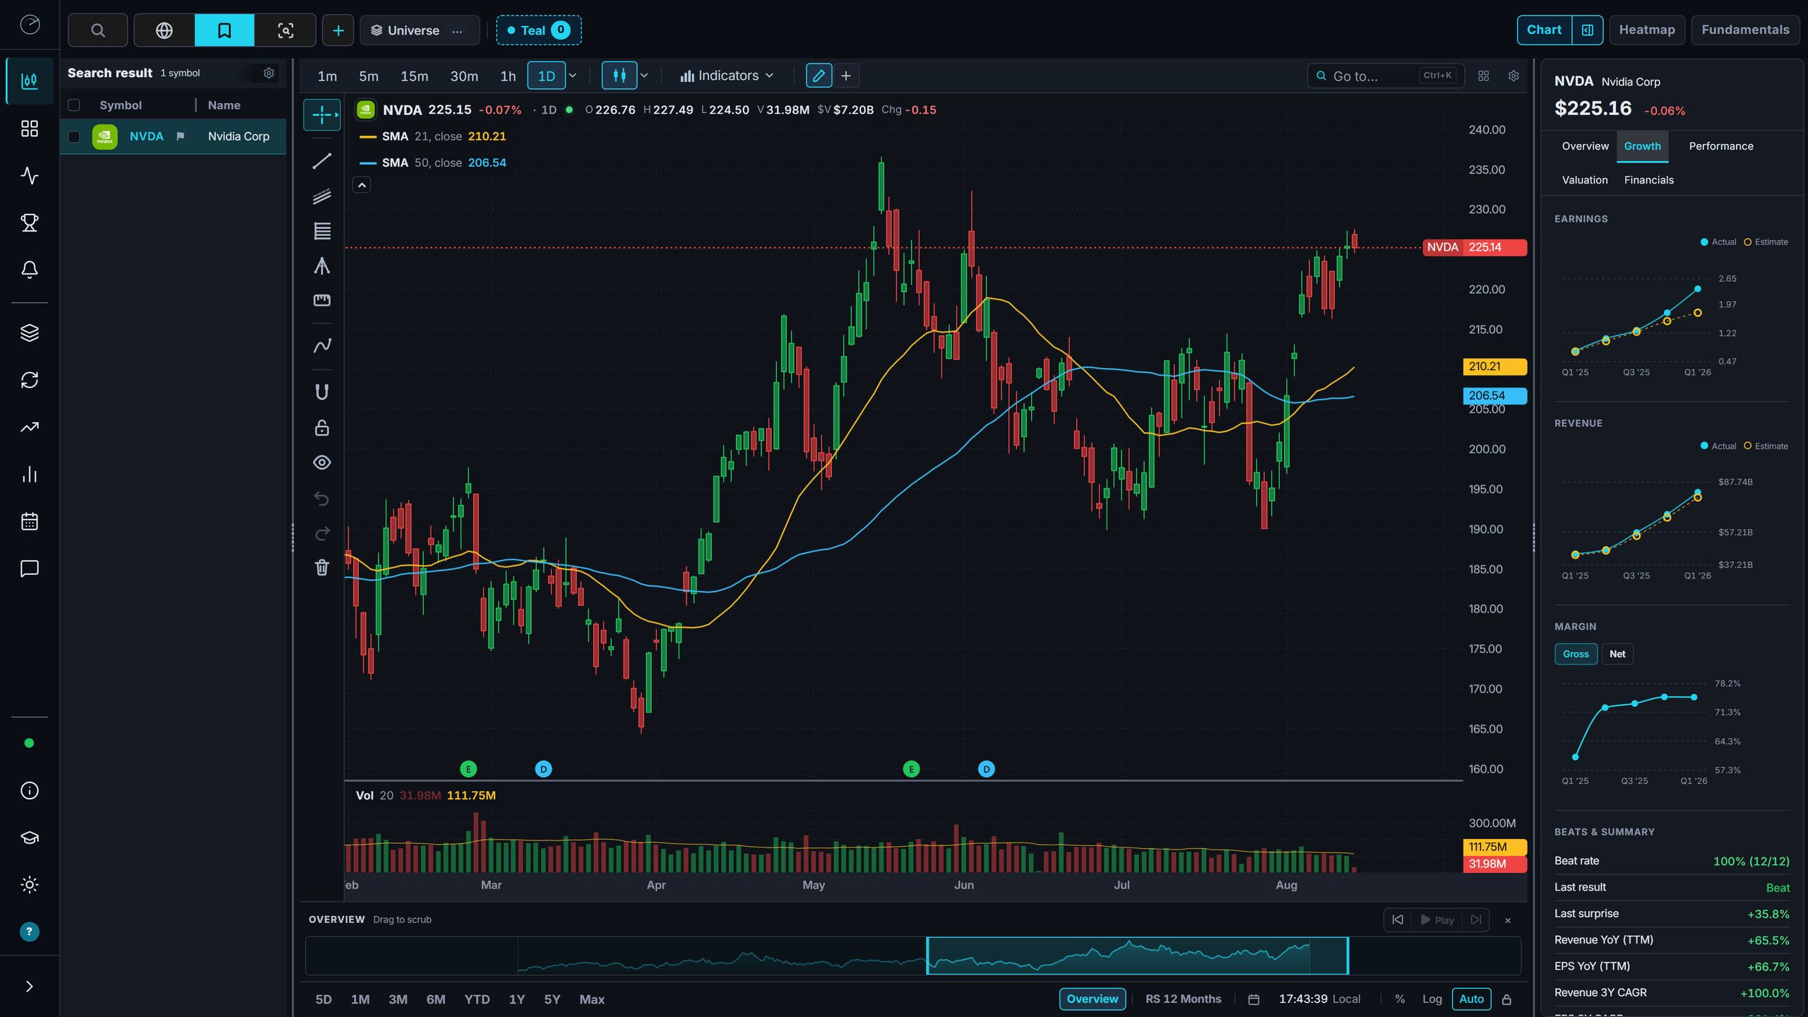Open the education graduation cap icon
The height and width of the screenshot is (1017, 1808).
point(30,838)
